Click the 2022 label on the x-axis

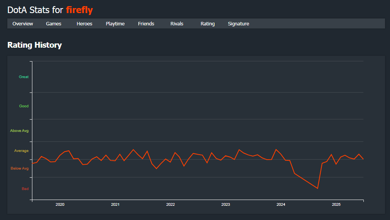[x=170, y=204]
